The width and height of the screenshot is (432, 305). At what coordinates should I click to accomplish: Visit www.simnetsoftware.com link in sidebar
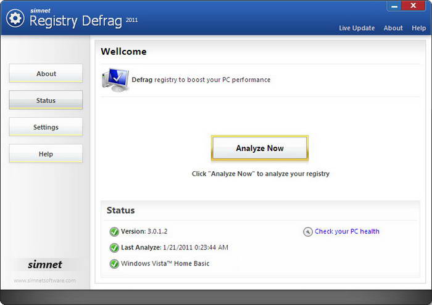click(x=45, y=280)
